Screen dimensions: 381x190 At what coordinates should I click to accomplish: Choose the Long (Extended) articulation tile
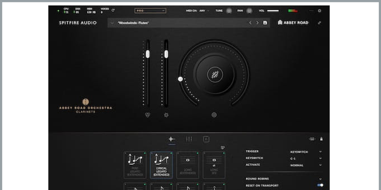(x=188, y=165)
